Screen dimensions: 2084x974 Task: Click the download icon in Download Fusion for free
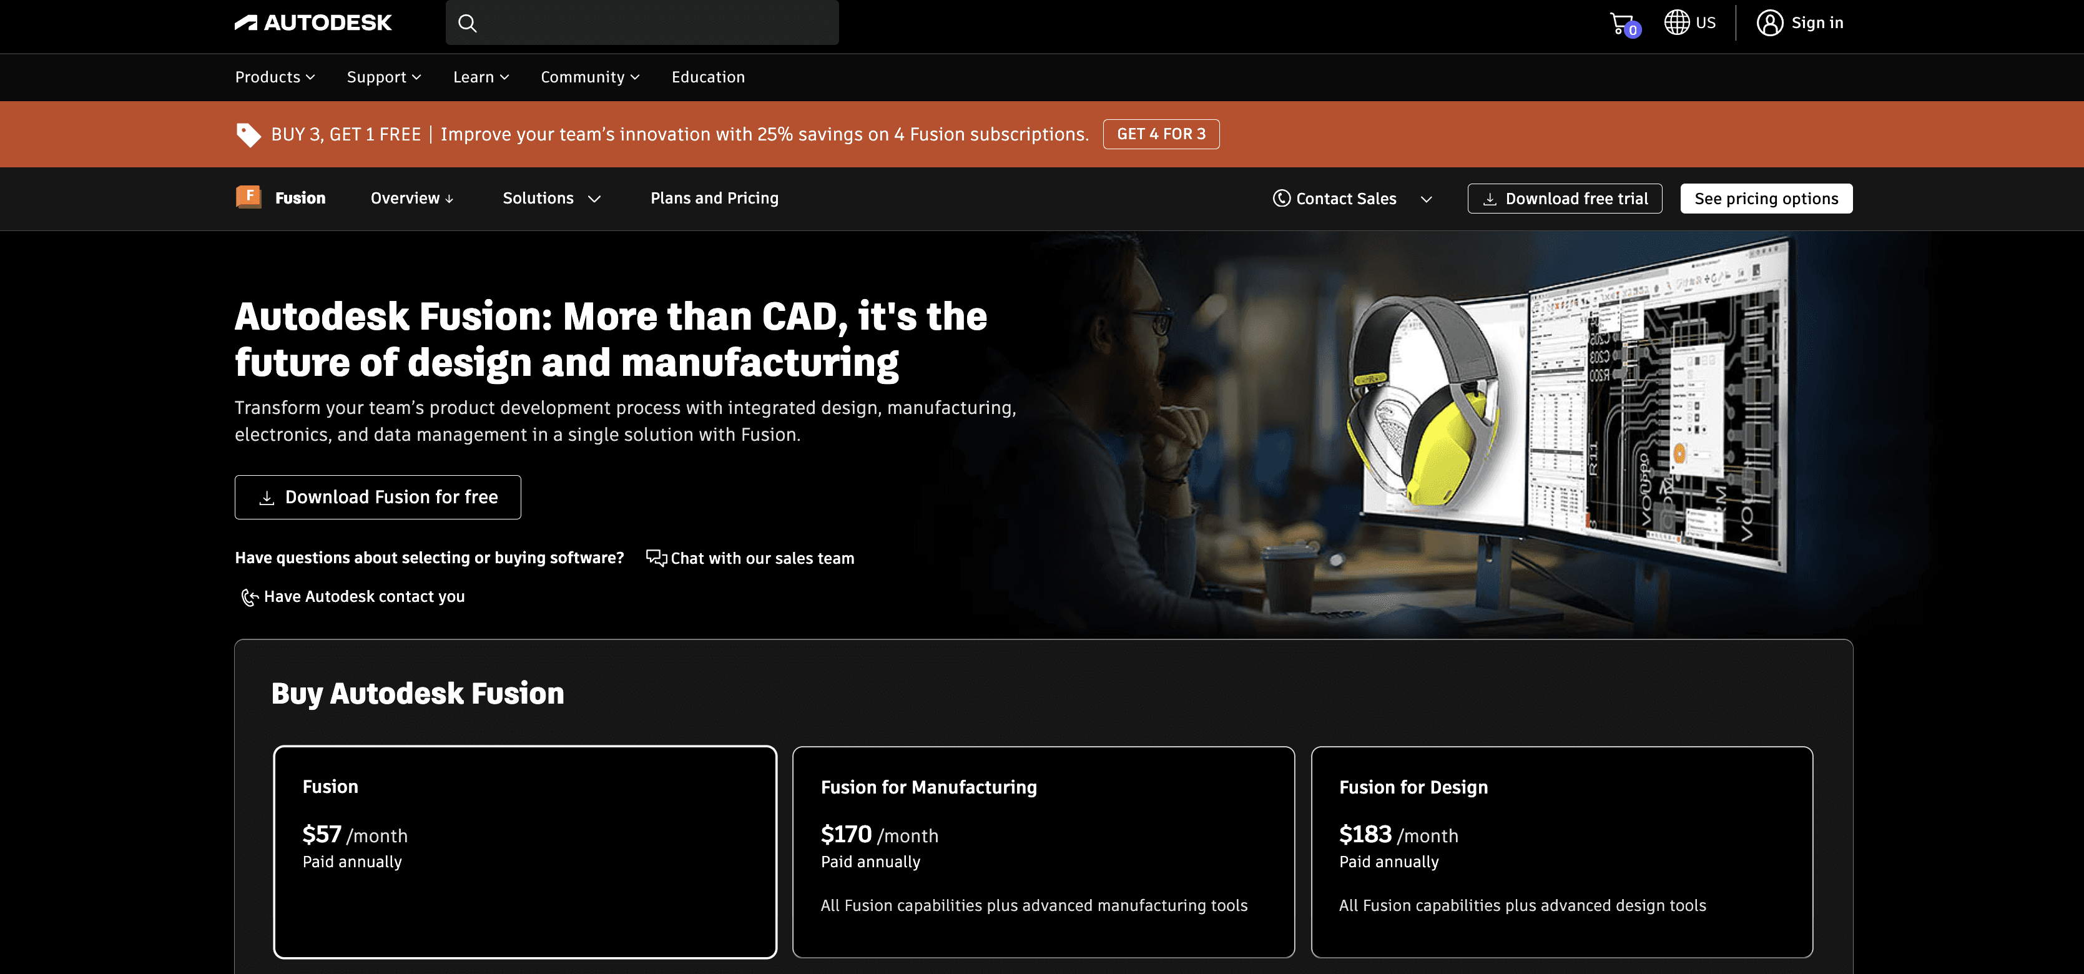point(266,498)
